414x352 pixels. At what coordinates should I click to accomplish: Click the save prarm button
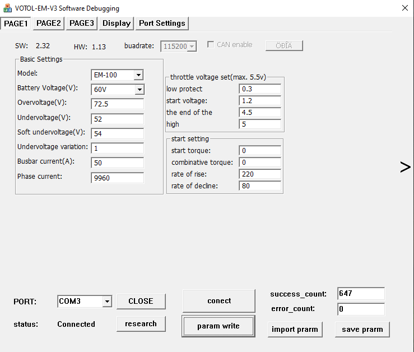tap(362, 329)
